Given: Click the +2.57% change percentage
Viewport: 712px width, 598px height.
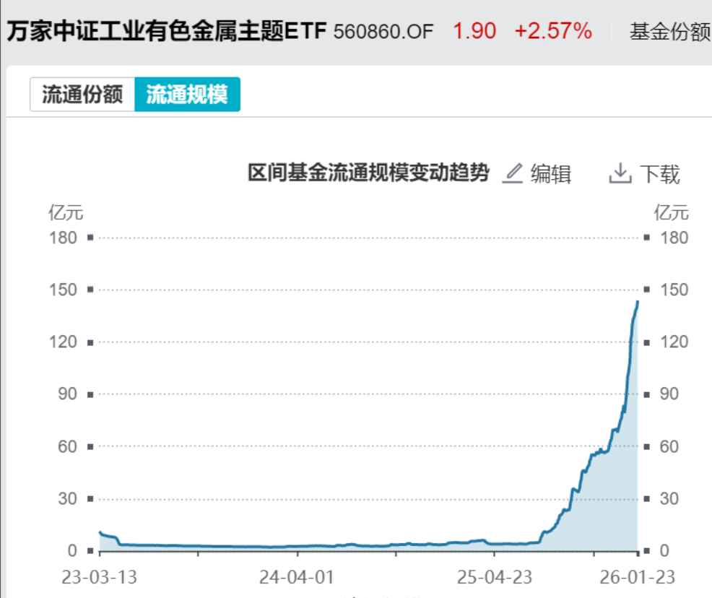Looking at the screenshot, I should point(553,32).
